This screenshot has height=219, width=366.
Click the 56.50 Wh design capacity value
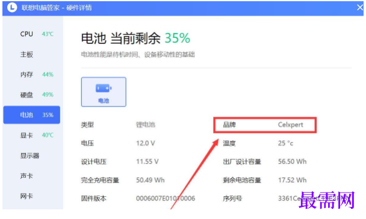coord(292,161)
